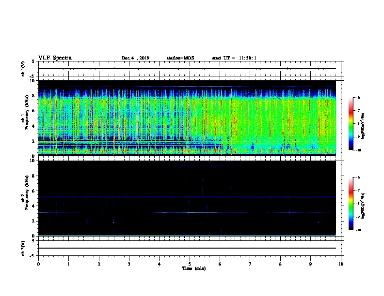Click the "ch.3(V)" waveform axis label
384x296 pixels.
23,248
